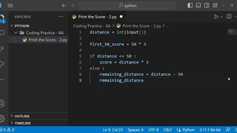The height and width of the screenshot is (133, 237).
Task: Click the if keyword on line 5
Action: pyautogui.click(x=92, y=56)
